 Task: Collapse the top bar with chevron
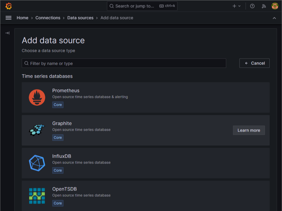[x=274, y=18]
